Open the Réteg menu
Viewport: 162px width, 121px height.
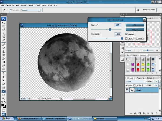(x=23, y=6)
